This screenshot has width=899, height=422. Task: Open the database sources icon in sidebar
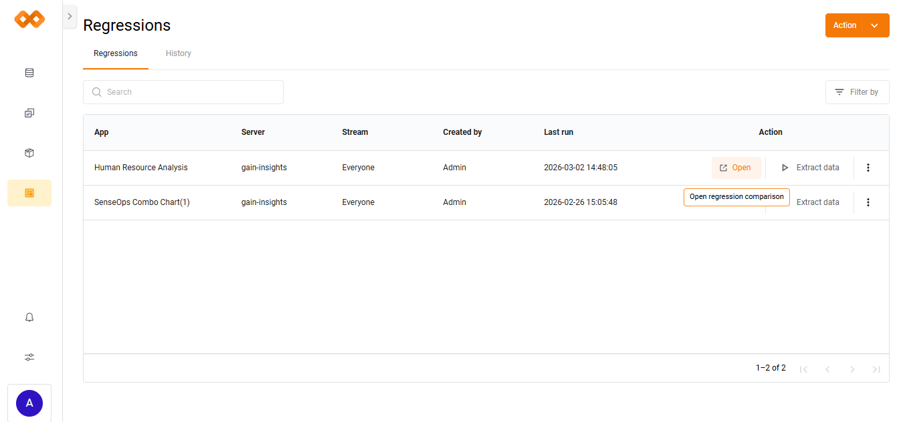click(x=29, y=72)
